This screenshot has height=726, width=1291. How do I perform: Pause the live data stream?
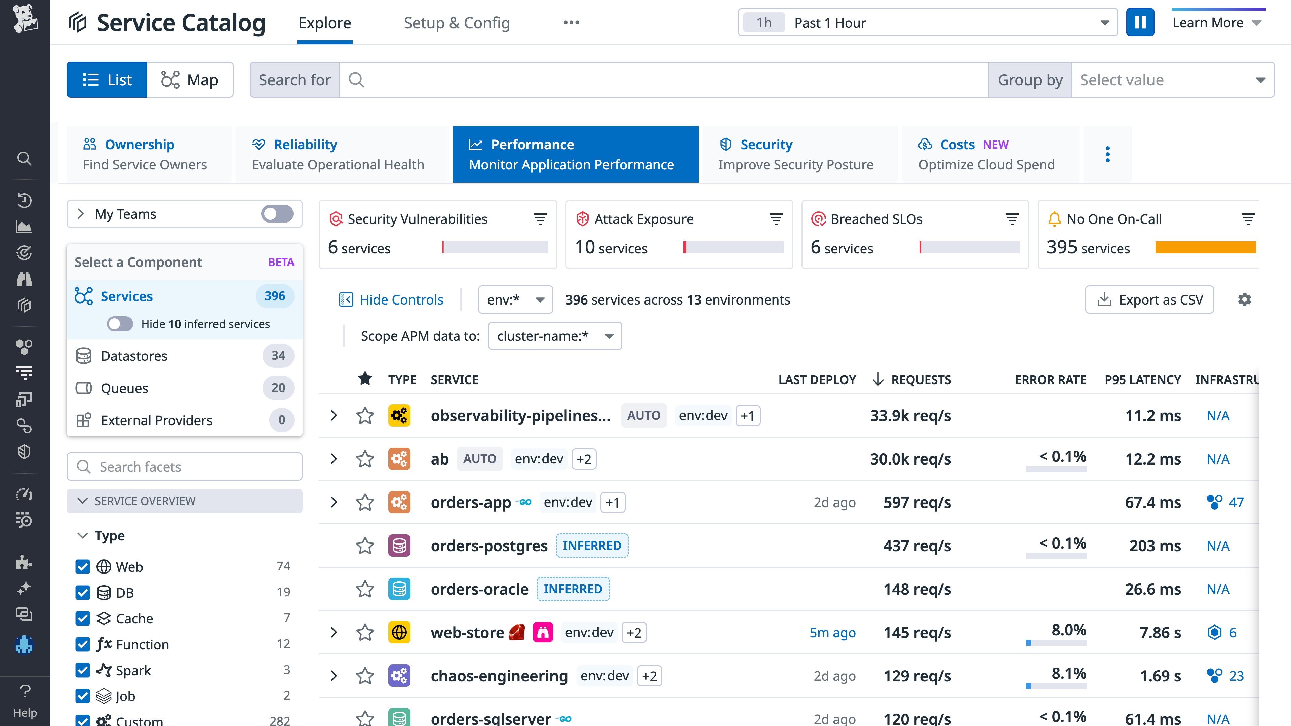[1140, 22]
